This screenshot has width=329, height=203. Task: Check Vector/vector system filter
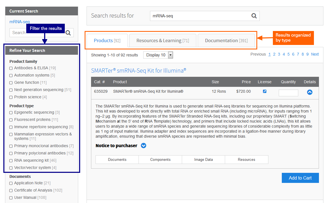click(11, 168)
